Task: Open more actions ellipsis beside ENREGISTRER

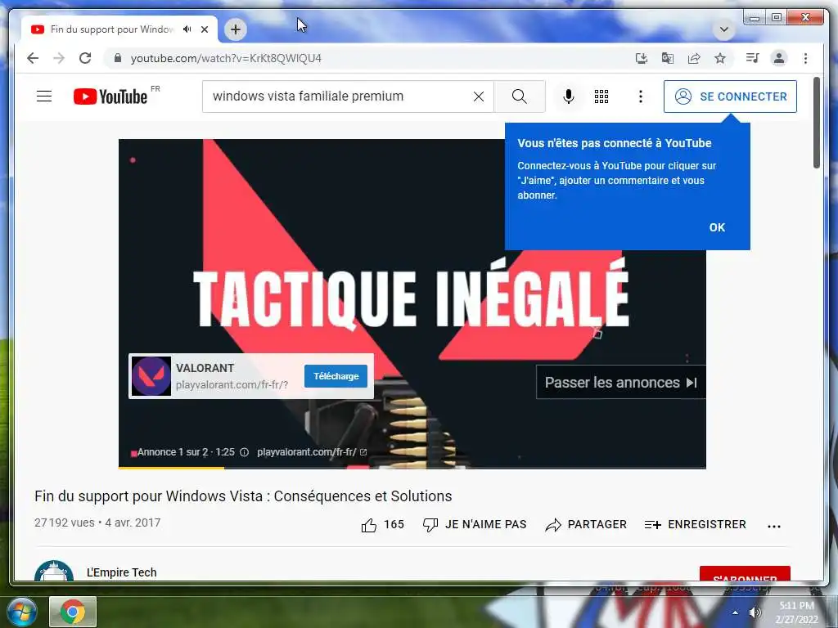Action: pos(774,526)
